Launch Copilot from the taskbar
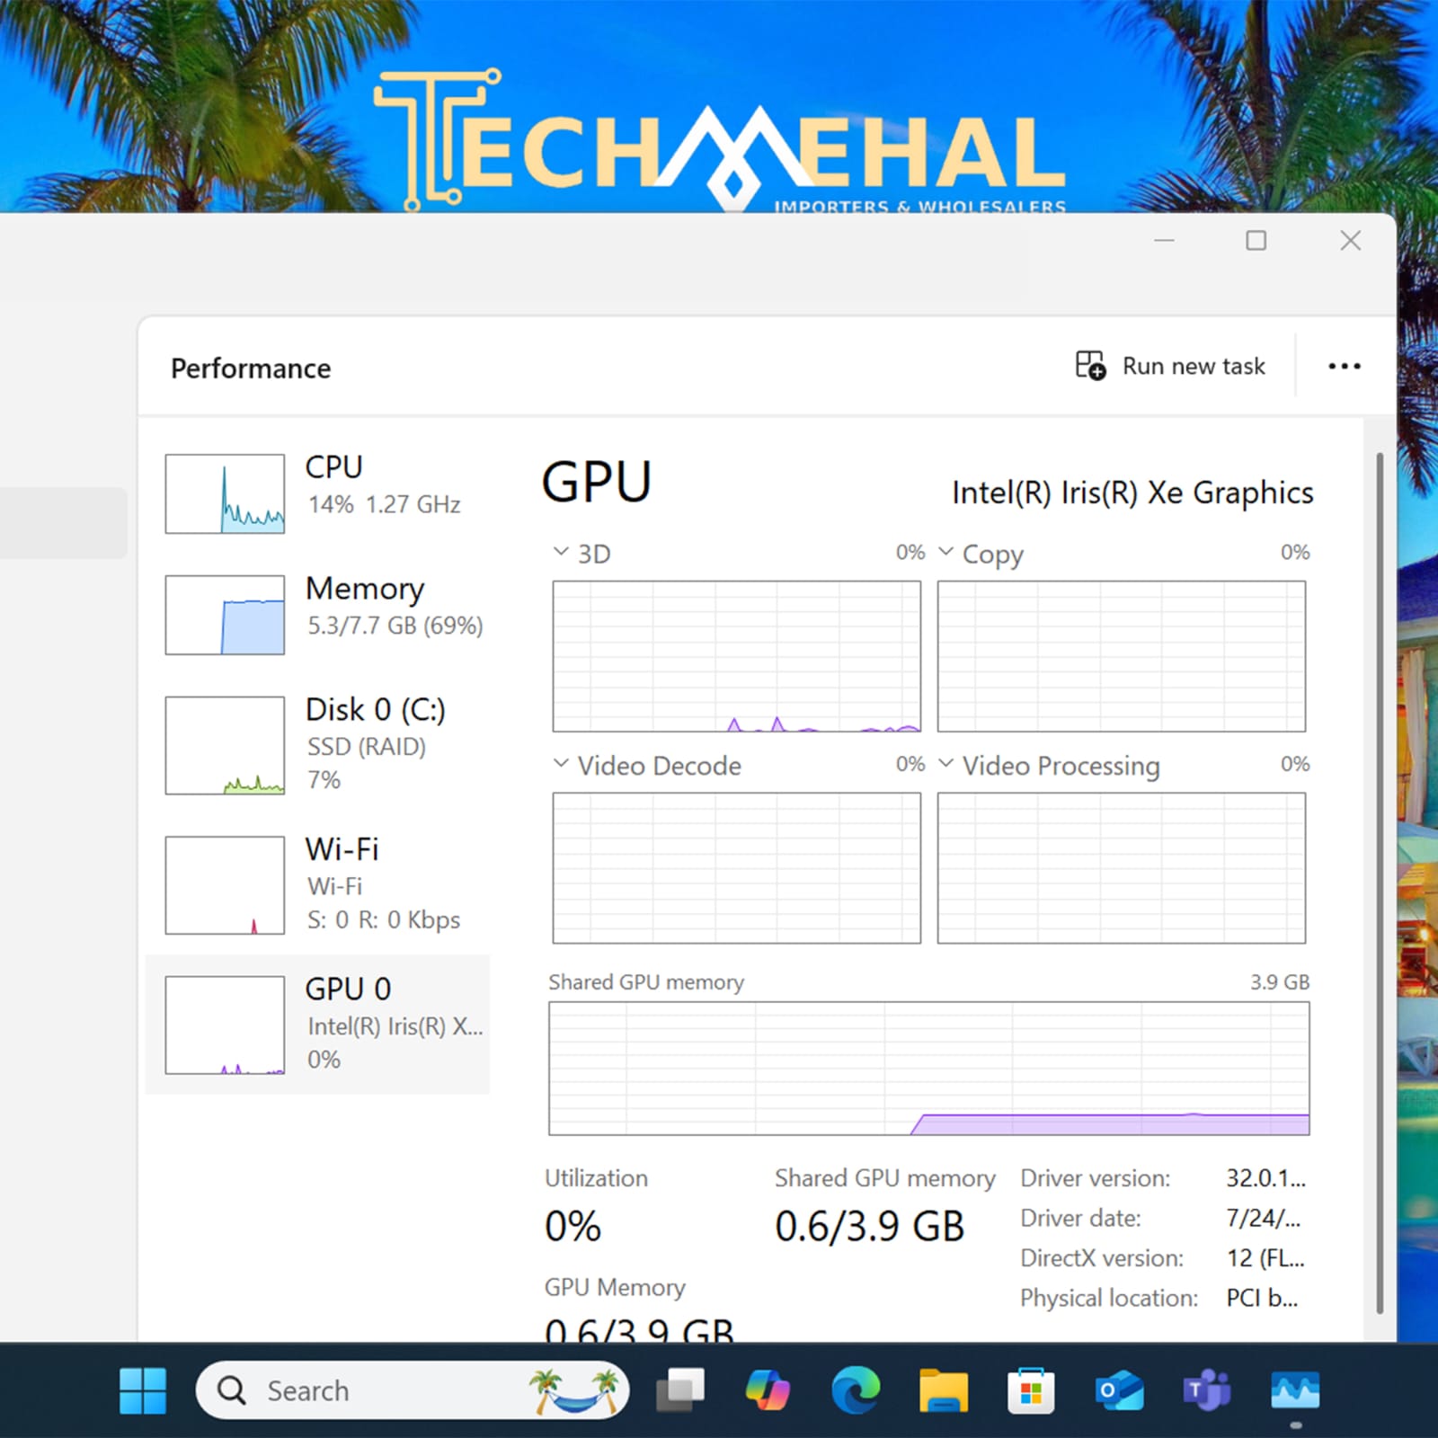 click(x=768, y=1390)
